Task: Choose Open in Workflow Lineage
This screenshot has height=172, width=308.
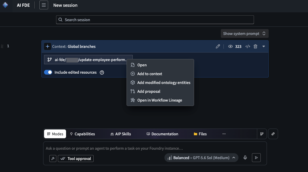Action: [x=160, y=100]
